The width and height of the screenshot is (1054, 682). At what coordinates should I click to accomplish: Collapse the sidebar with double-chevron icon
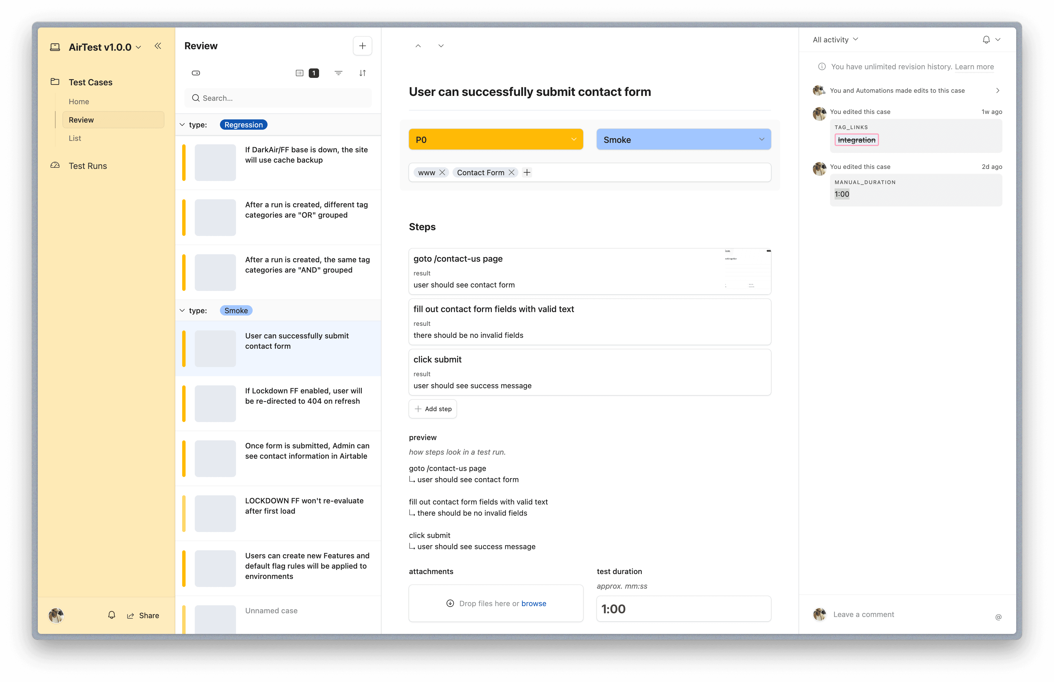(158, 46)
